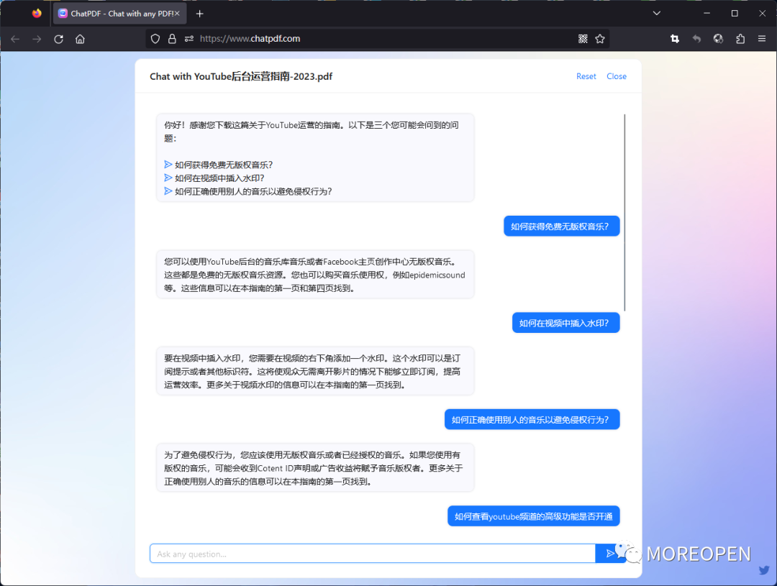The image size is (777, 586).
Task: View site security lock information
Action: click(x=172, y=39)
